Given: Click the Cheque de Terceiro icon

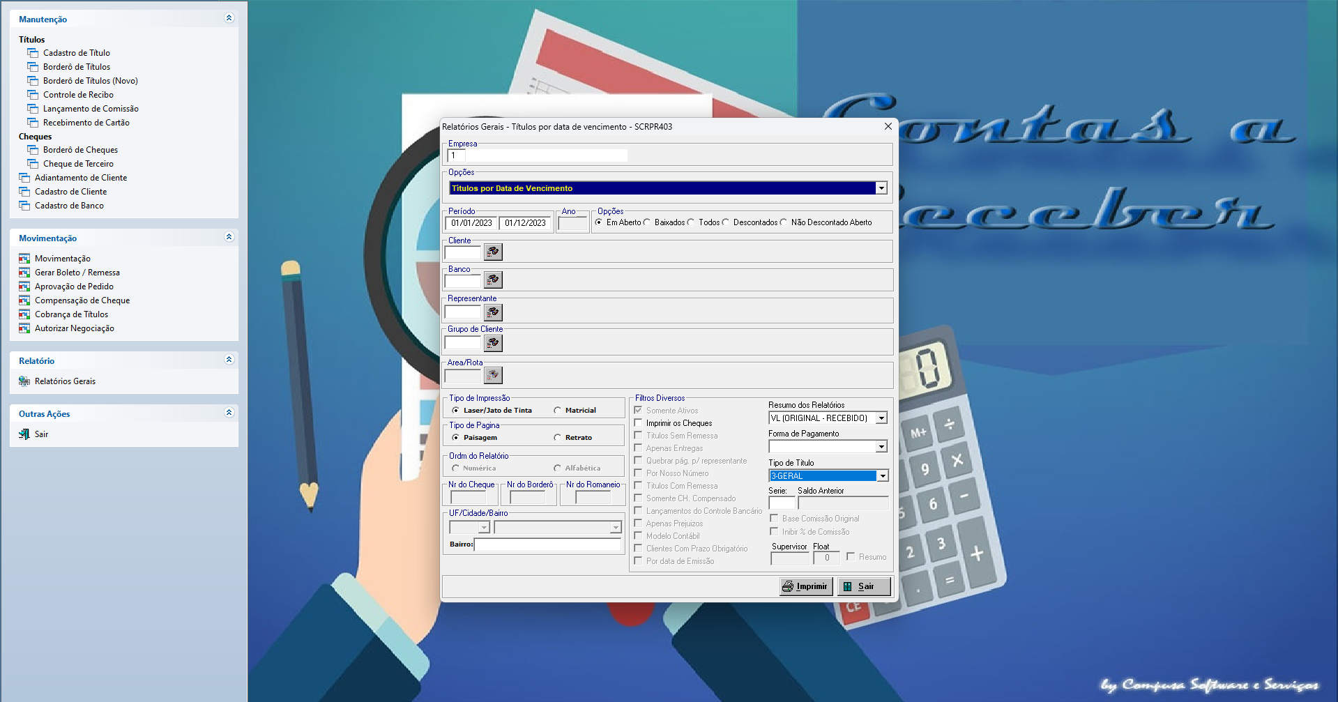Looking at the screenshot, I should coord(33,164).
